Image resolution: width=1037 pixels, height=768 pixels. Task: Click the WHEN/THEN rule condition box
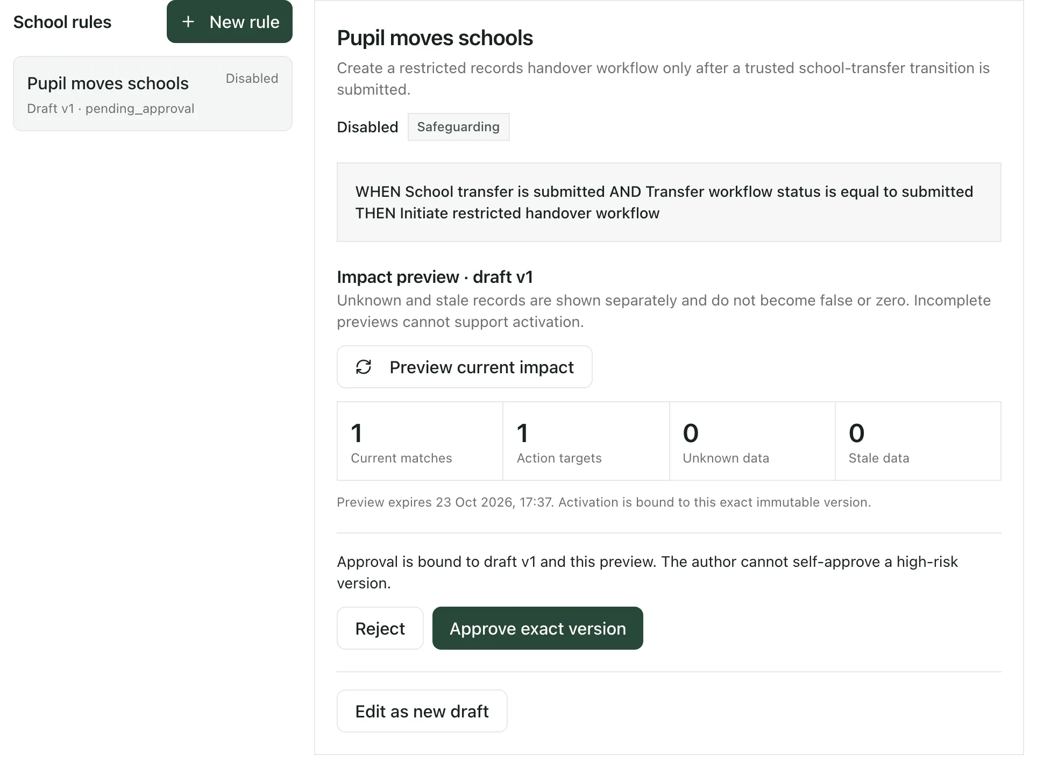[x=669, y=202]
